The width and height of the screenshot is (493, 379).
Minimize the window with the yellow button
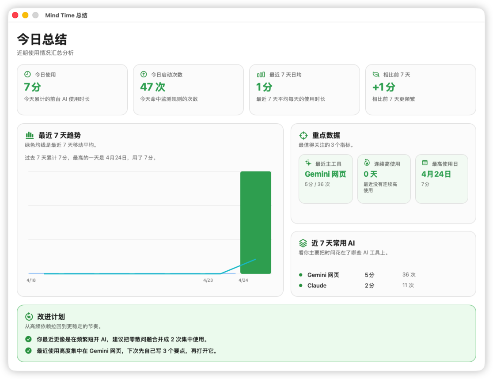25,15
